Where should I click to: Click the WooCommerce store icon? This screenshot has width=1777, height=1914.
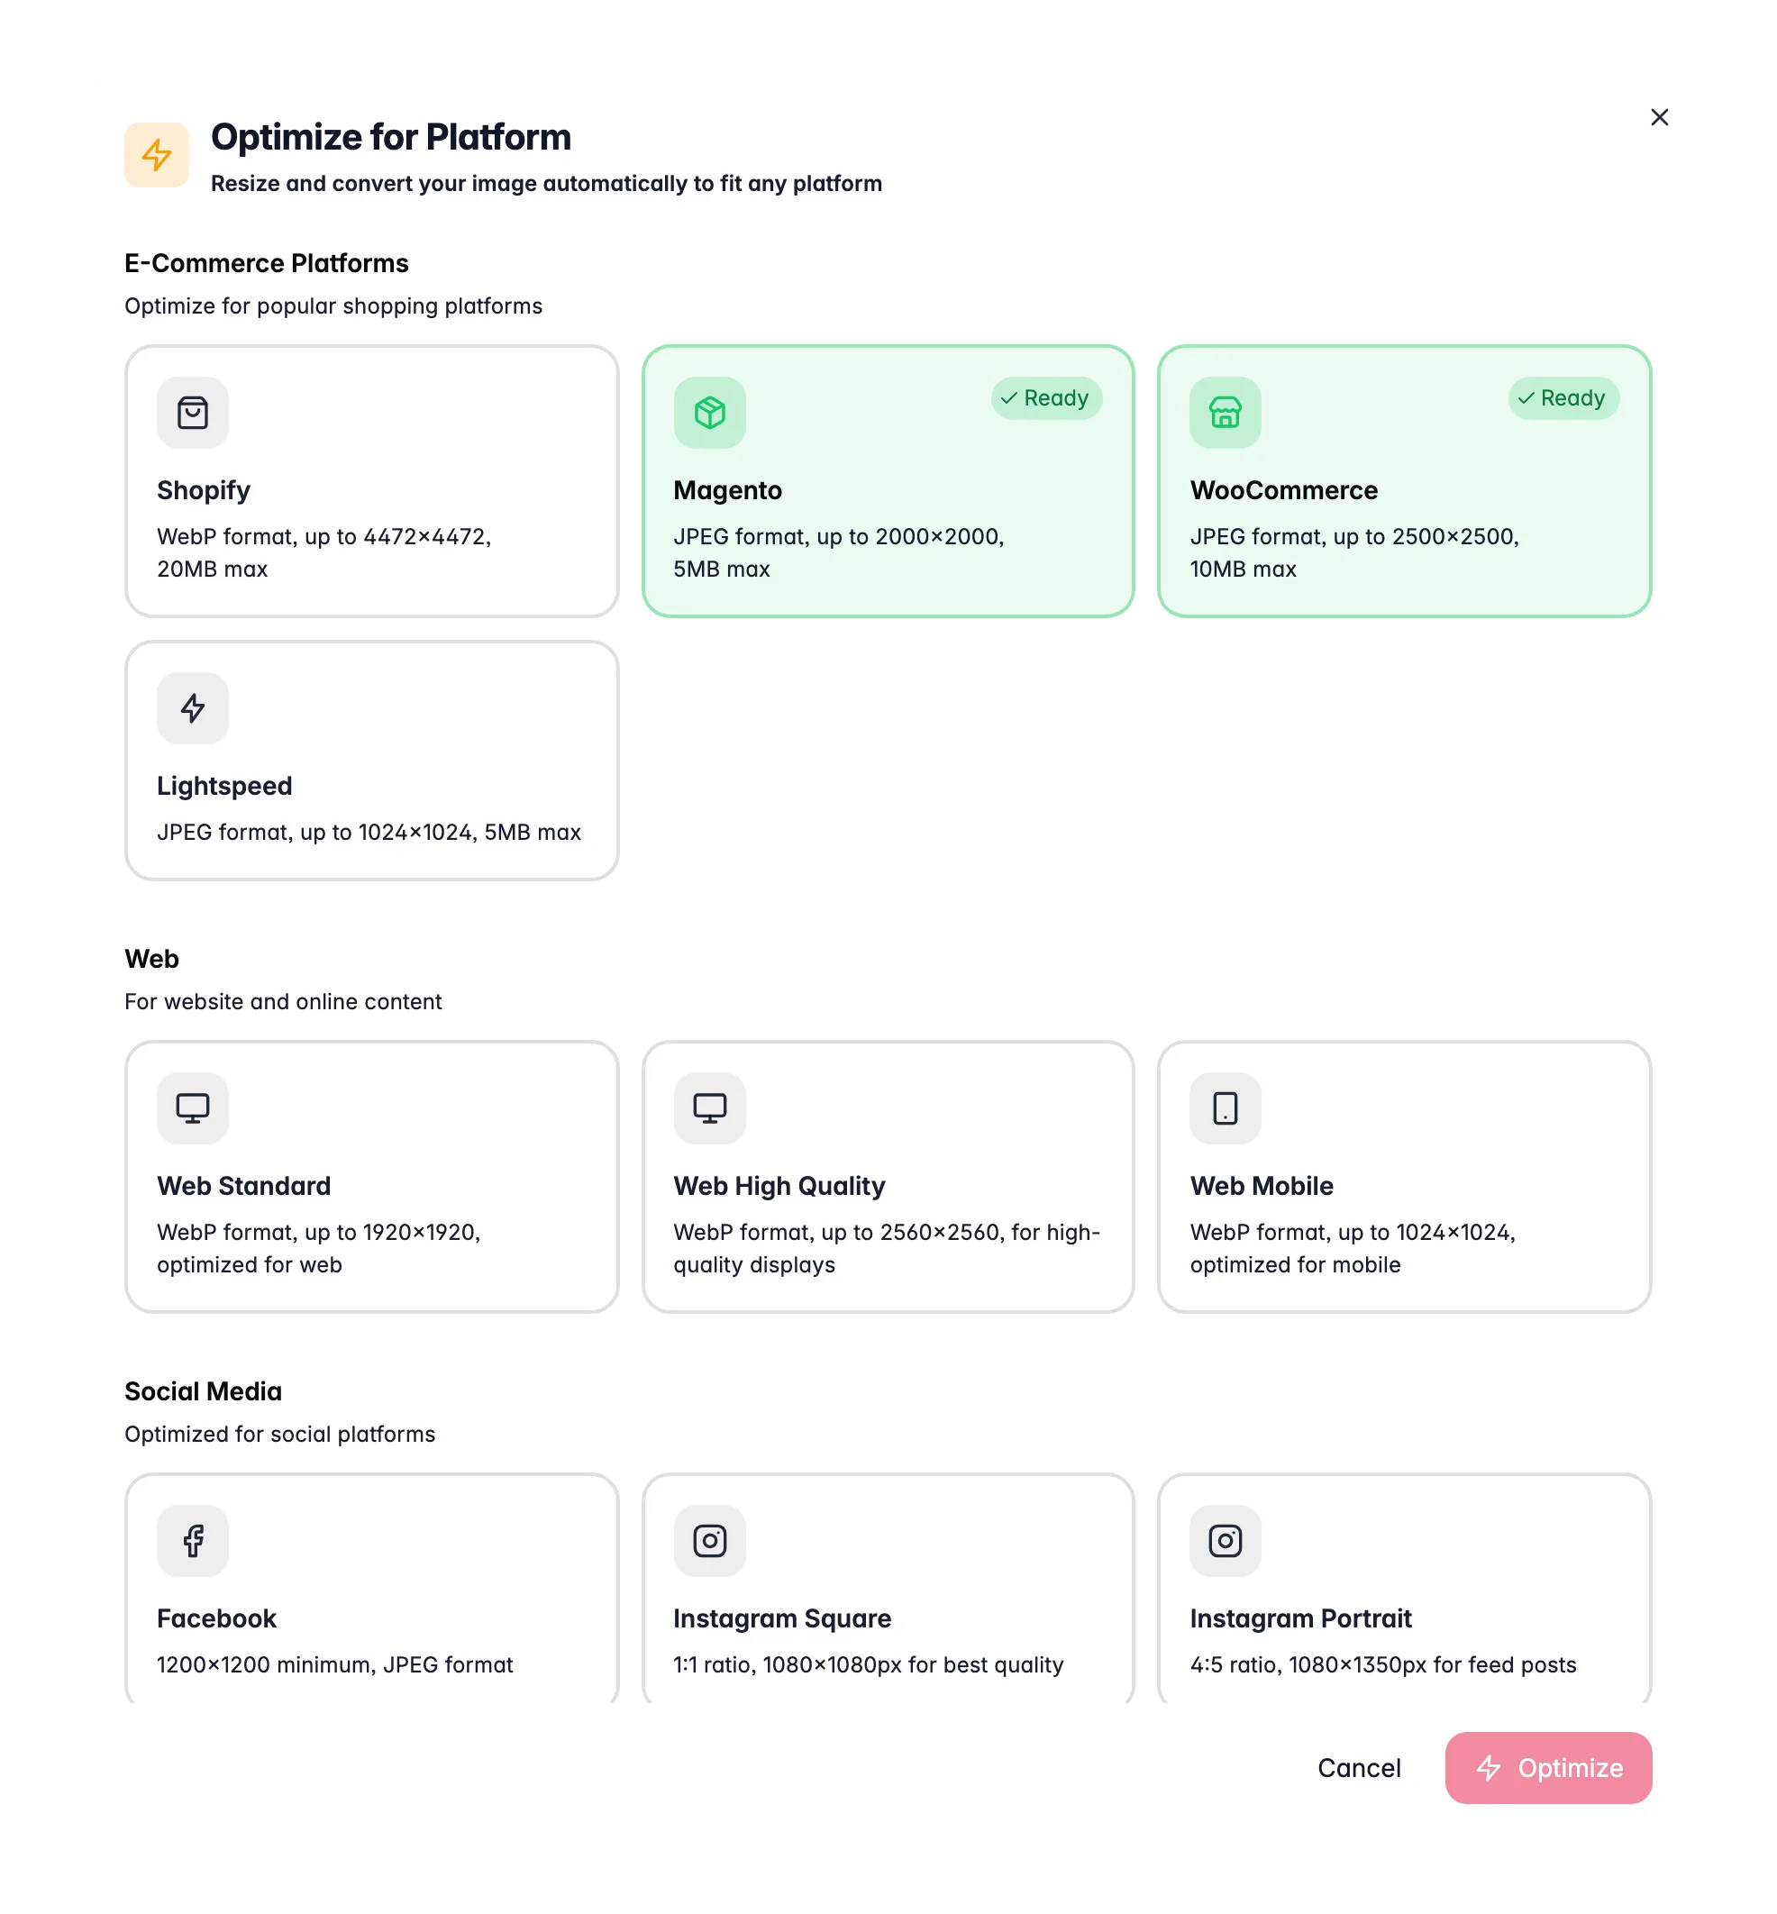tap(1225, 413)
